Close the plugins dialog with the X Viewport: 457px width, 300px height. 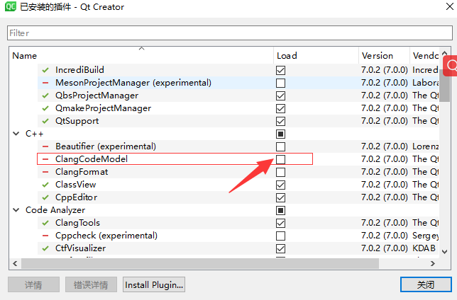[x=450, y=6]
